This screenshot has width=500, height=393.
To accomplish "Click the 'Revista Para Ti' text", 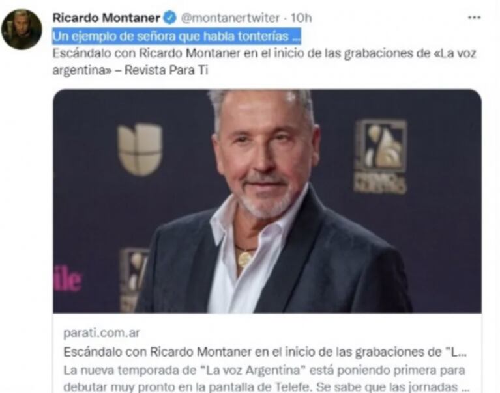I will [x=166, y=70].
